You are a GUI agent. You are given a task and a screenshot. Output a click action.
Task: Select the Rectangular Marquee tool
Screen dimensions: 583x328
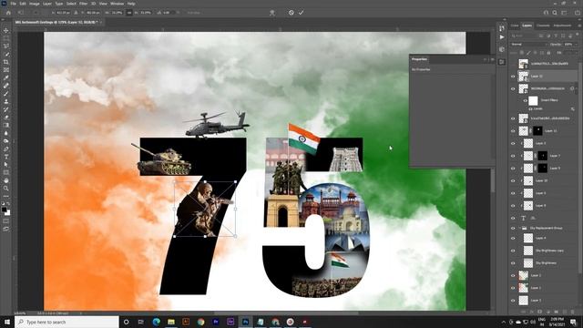pos(6,38)
